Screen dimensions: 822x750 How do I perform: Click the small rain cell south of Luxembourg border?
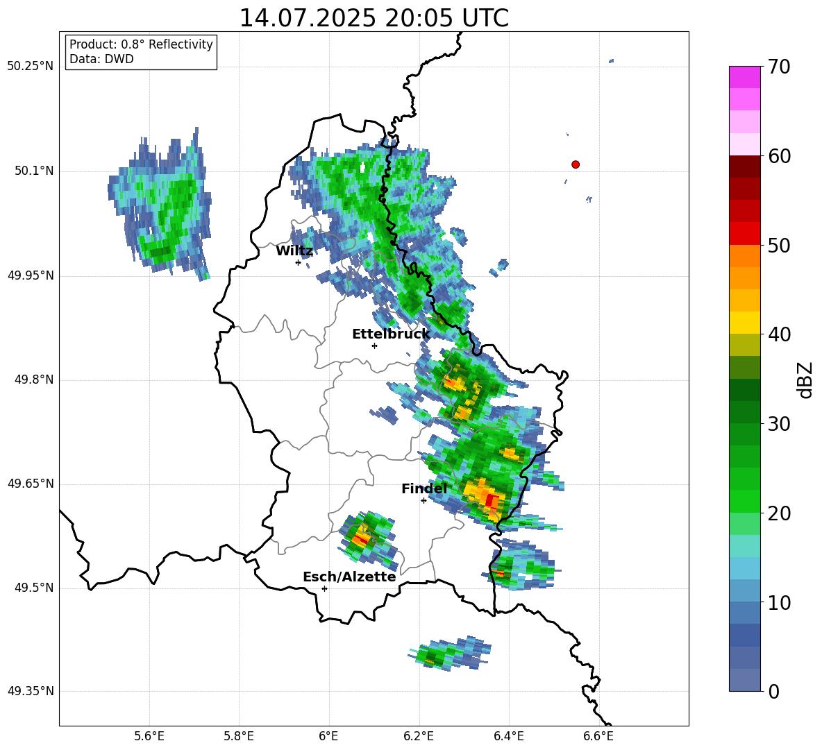[450, 653]
